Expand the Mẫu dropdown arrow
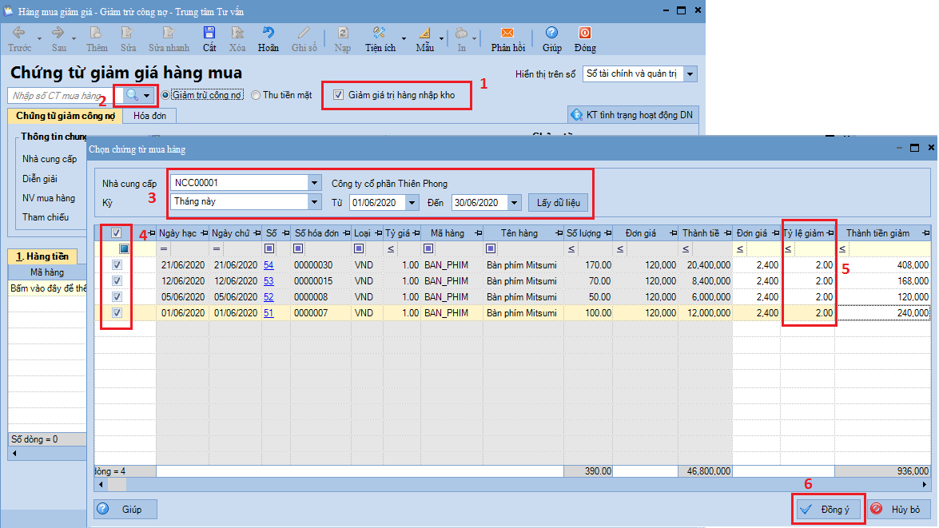Screen dimensions: 939x528 (441, 39)
